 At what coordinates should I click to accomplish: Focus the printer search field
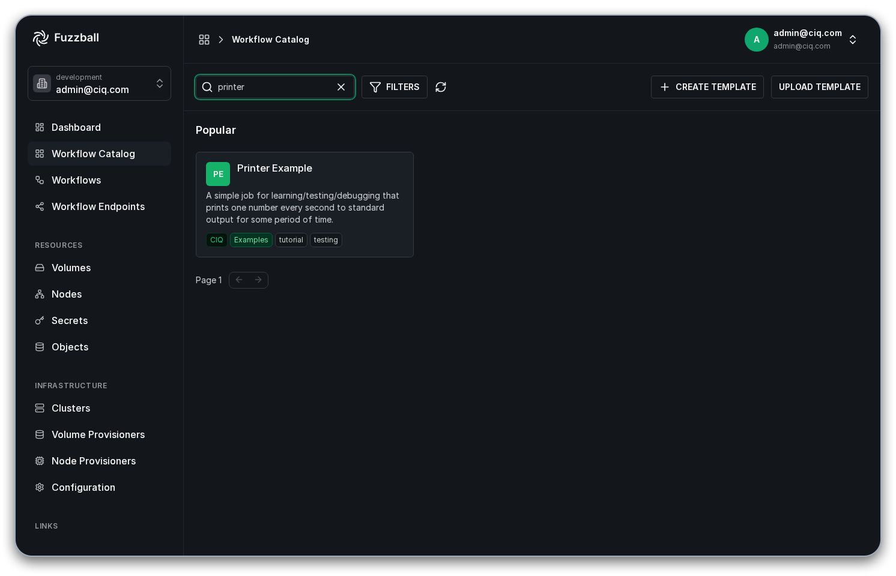(x=275, y=87)
